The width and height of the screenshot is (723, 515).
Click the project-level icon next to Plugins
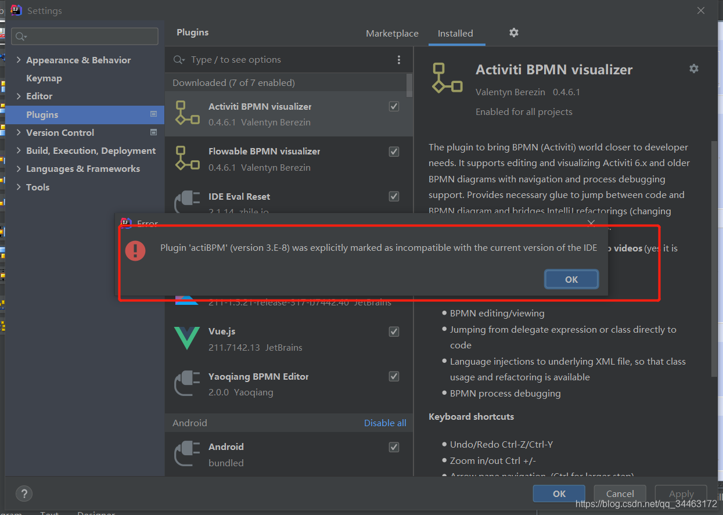pos(153,114)
